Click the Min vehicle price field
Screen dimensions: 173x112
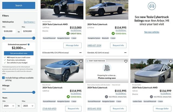pos(9,31)
